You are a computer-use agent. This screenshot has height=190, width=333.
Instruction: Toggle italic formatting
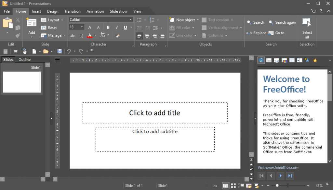[117, 28]
